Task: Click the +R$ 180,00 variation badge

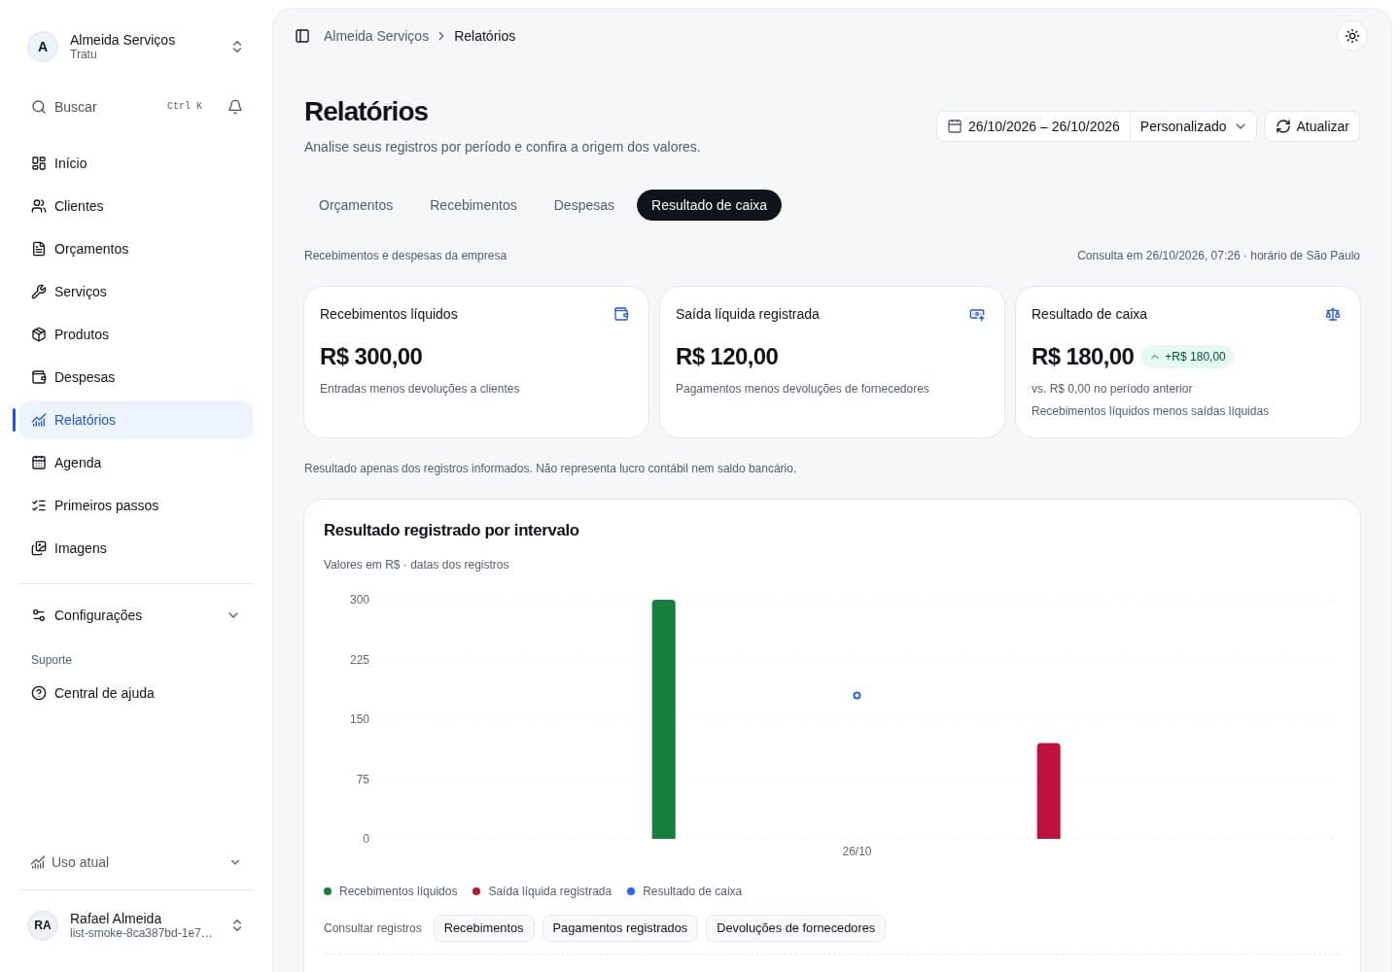Action: click(x=1187, y=357)
